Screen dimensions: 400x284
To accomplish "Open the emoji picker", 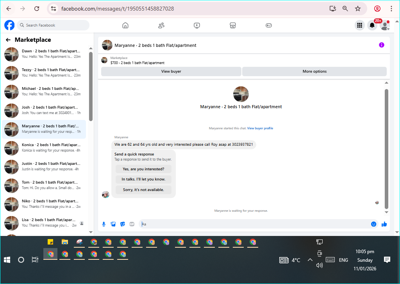I will pos(373,224).
